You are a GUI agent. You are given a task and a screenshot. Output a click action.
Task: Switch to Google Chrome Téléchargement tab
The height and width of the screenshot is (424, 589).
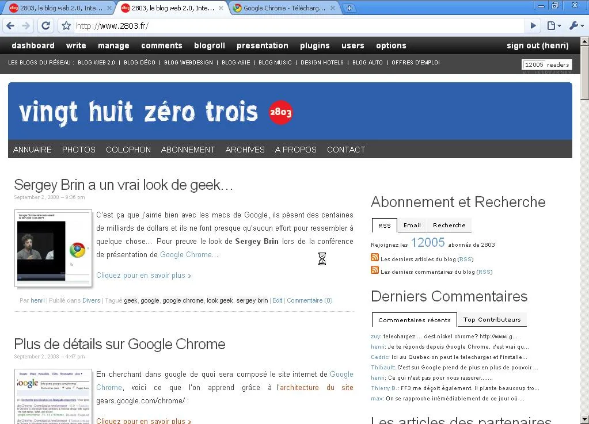point(284,8)
